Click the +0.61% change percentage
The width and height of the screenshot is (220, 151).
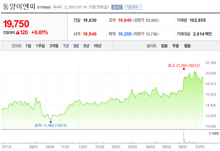coord(40,33)
